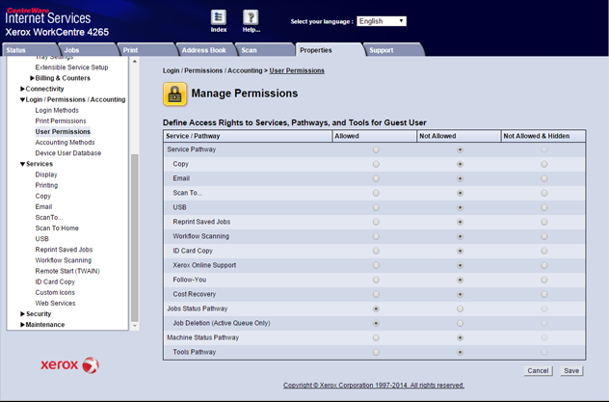Click User Permissions breadcrumb link

click(x=297, y=70)
